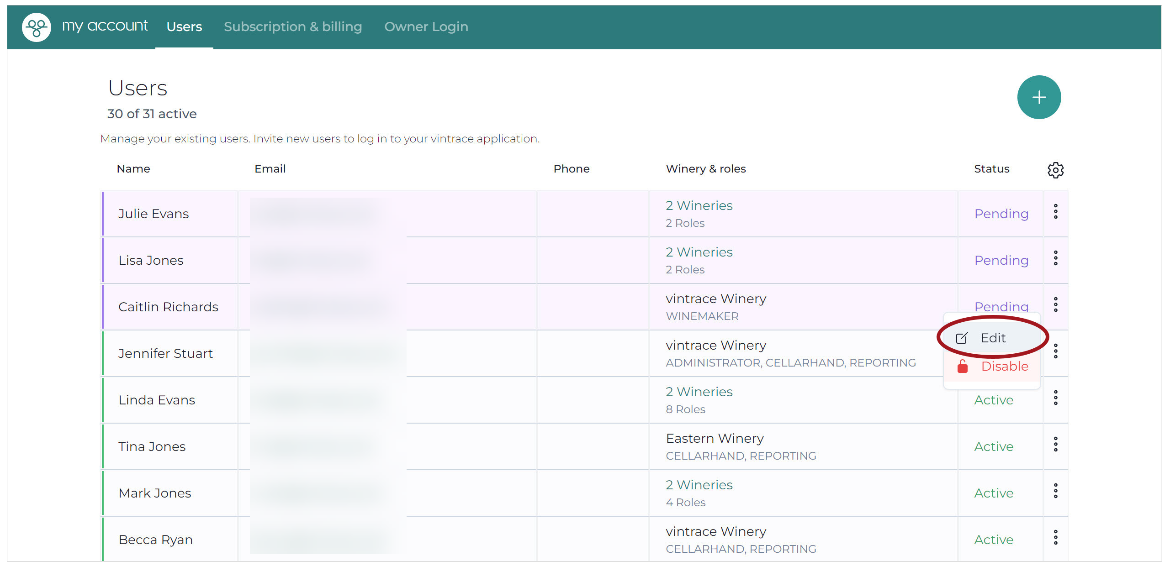Open the kebab menu for Lisa Jones

pos(1055,258)
